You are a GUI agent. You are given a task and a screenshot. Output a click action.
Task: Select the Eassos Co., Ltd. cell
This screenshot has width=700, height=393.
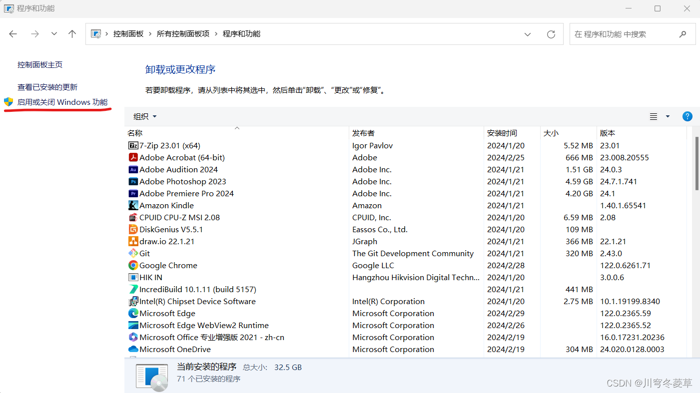[x=380, y=230]
